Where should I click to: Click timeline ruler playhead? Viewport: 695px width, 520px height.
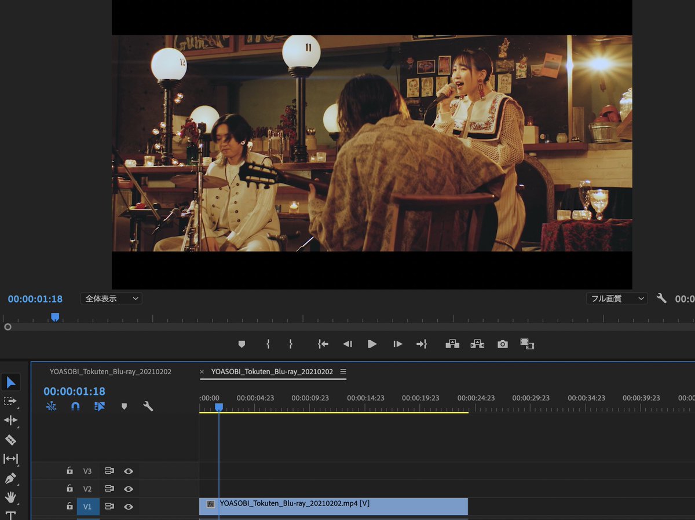point(219,407)
